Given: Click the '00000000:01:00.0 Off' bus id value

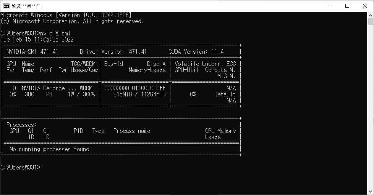Looking at the screenshot, I should click(x=135, y=88).
